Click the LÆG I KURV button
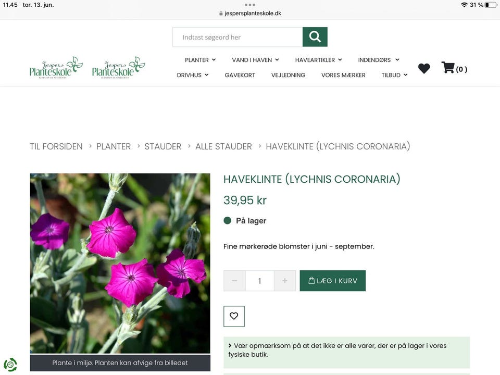500x375 pixels. tap(333, 280)
